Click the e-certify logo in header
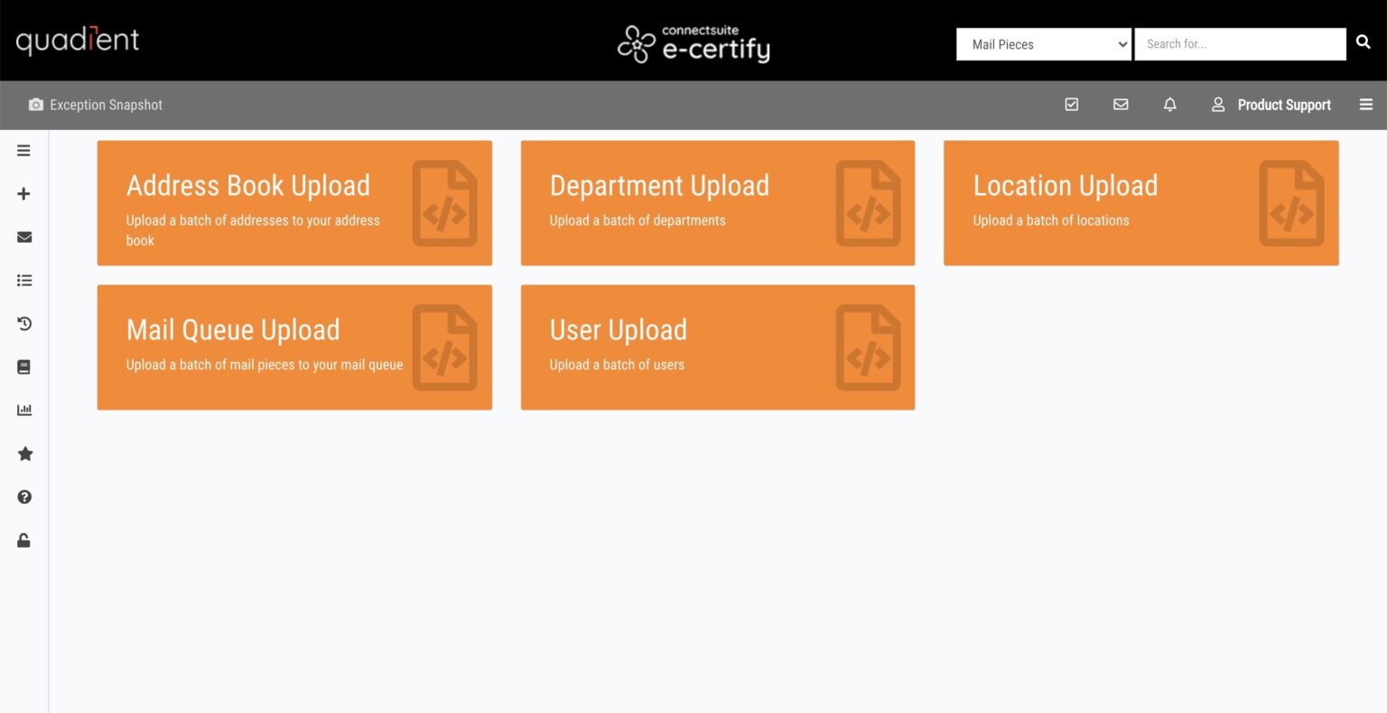 coord(693,42)
